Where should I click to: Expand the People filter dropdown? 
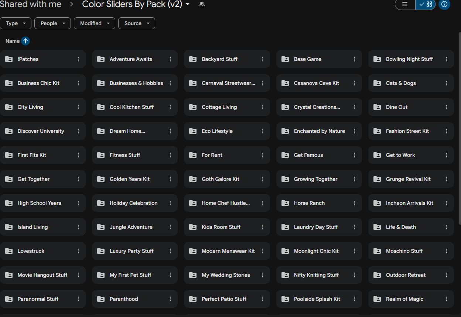52,23
